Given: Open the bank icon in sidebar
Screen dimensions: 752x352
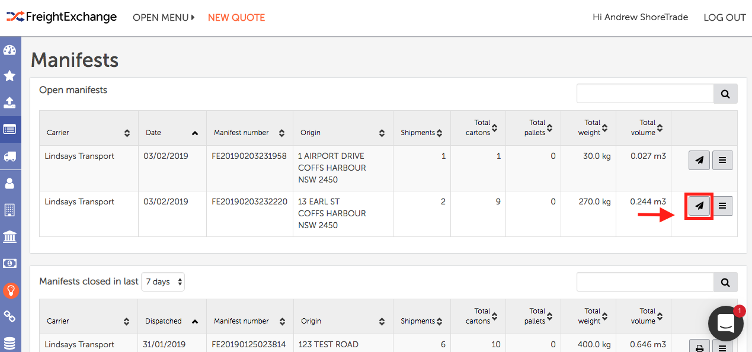Looking at the screenshot, I should pos(9,237).
